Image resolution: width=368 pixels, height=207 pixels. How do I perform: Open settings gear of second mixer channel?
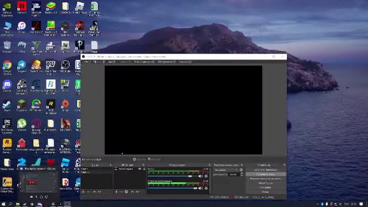206,188
